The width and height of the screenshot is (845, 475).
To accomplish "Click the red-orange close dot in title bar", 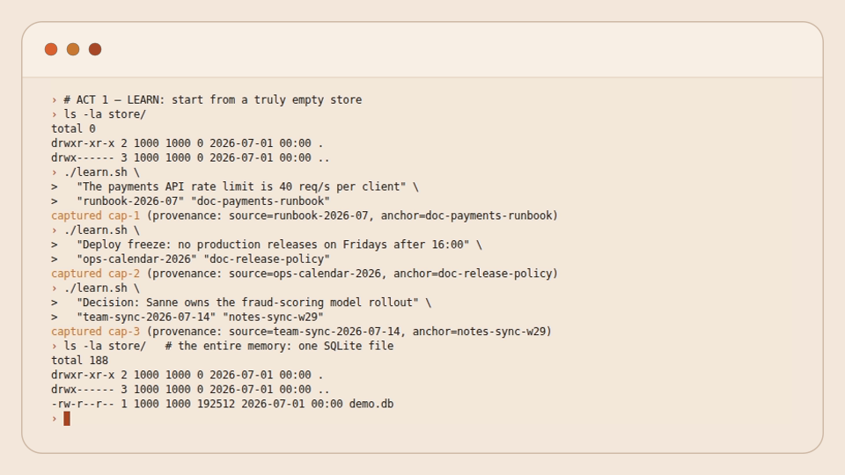I will (51, 49).
